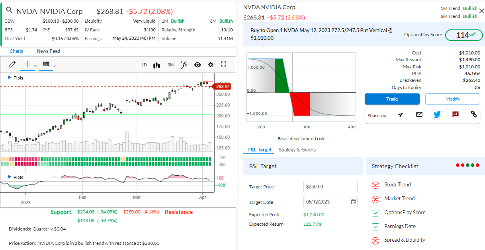Expand Plots on the lower indicator pane
The image size is (485, 250).
[x=16, y=177]
